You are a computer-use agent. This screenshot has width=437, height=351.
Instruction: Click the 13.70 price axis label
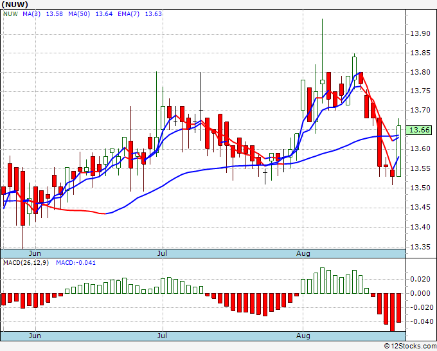pyautogui.click(x=420, y=111)
